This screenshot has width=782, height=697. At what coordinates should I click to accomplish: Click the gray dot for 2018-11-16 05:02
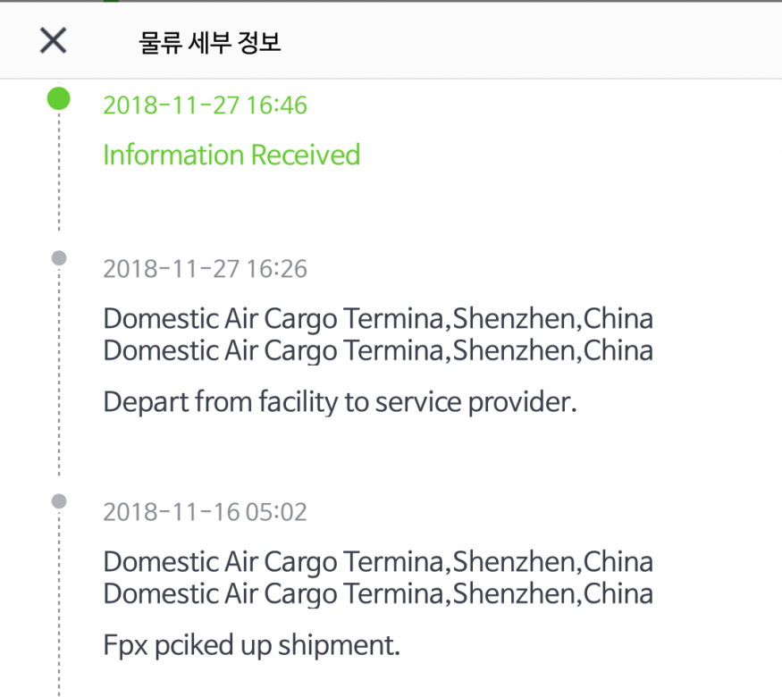coord(59,501)
